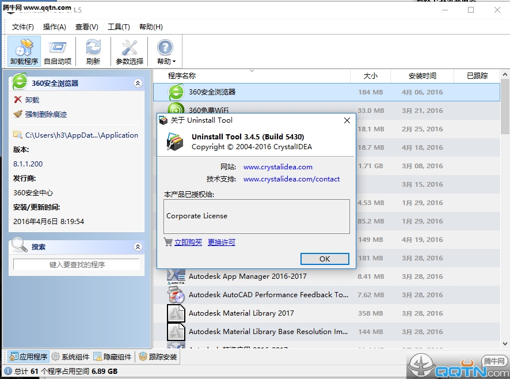Click the 184 MB size cell
The width and height of the screenshot is (510, 379).
(x=371, y=92)
